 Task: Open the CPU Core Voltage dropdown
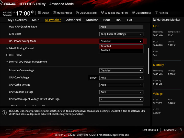tap(121, 78)
